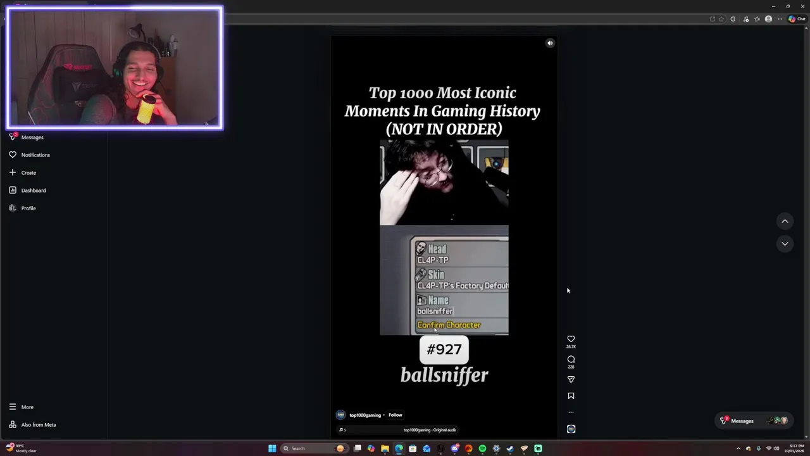Open Notifications in the sidebar
This screenshot has width=810, height=456.
pos(29,155)
